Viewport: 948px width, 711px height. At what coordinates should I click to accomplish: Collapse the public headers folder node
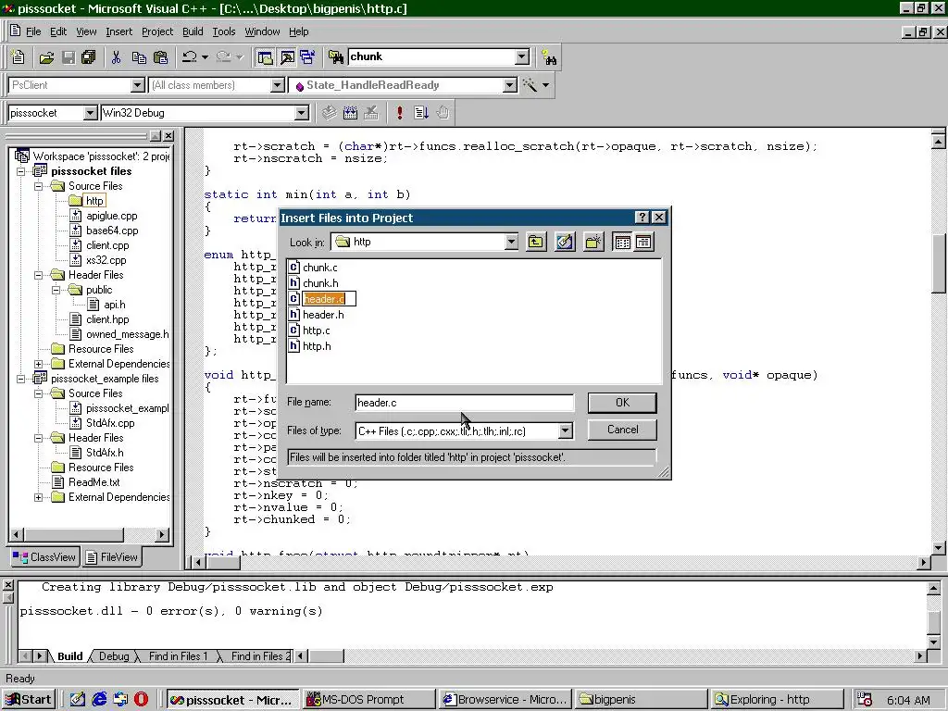[56, 290]
